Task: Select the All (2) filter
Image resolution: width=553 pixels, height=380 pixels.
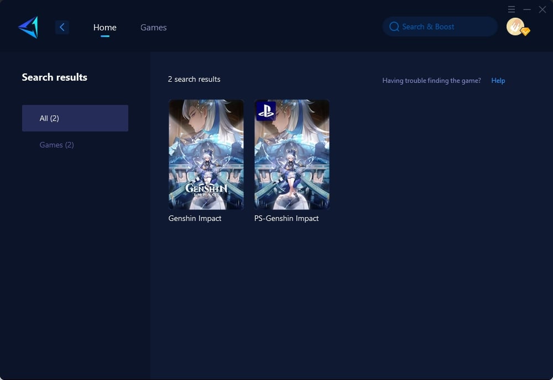Action: point(75,118)
